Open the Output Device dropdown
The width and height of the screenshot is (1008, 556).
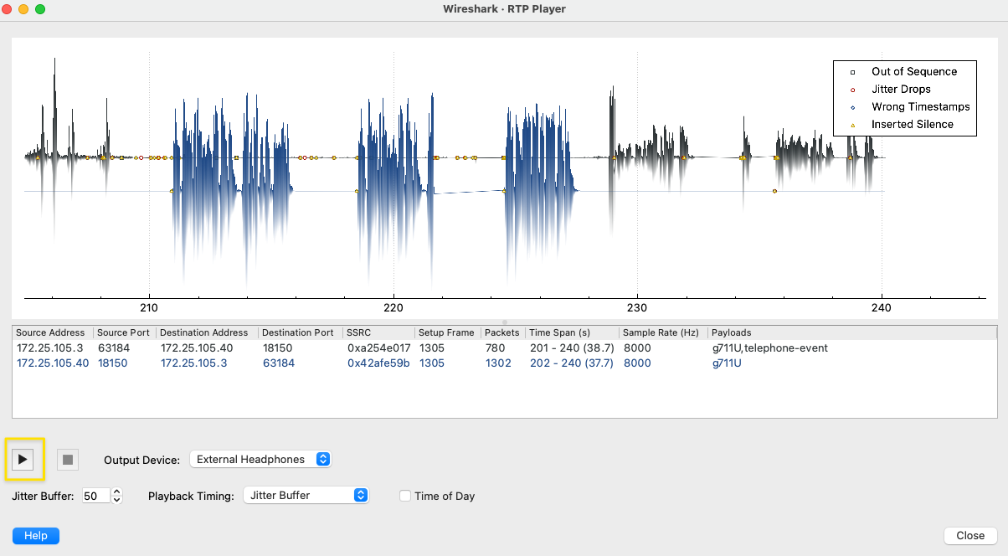tap(261, 459)
